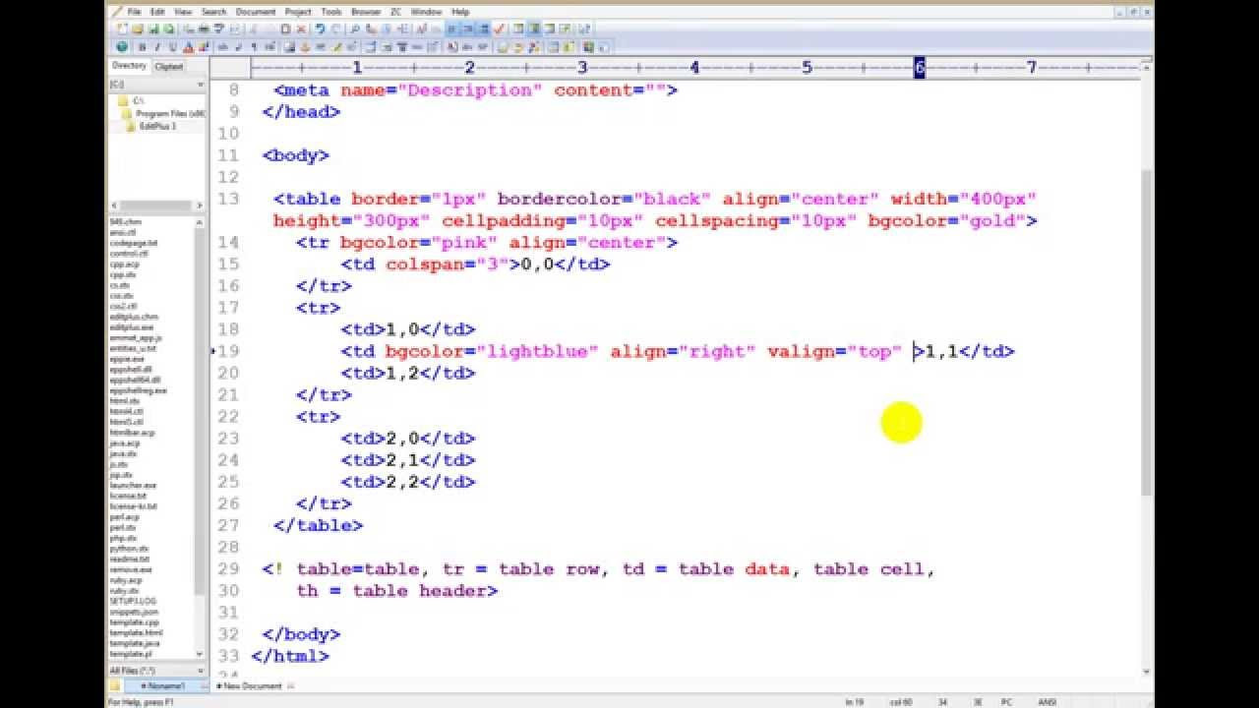Open the Search menu
This screenshot has height=708, width=1259.
213,12
